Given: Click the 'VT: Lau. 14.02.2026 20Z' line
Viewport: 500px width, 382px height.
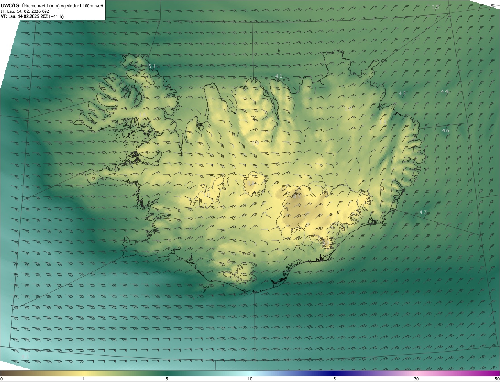Looking at the screenshot, I should 32,16.
